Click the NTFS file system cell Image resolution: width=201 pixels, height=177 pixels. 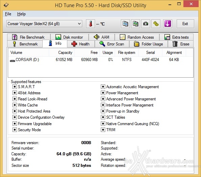point(127,60)
